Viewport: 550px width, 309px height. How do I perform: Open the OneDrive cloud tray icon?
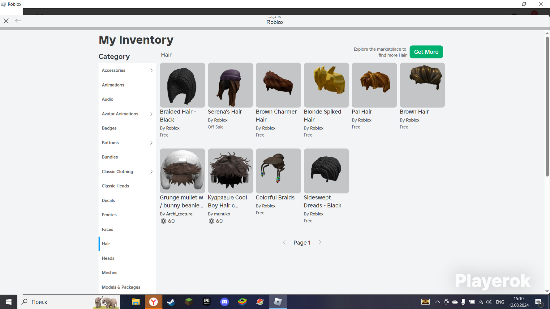click(x=455, y=302)
